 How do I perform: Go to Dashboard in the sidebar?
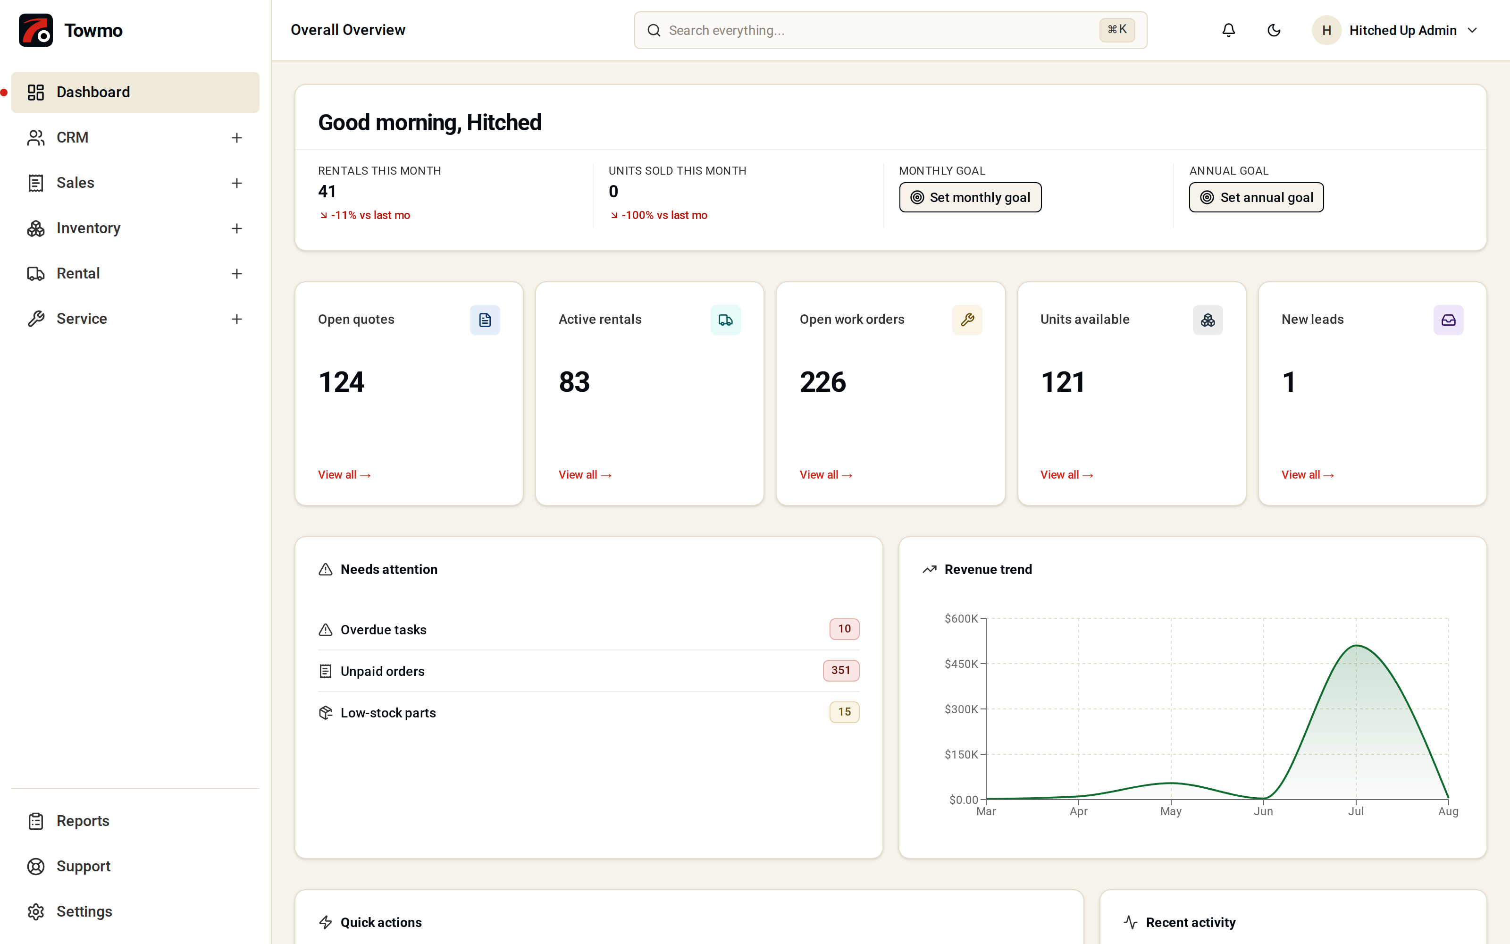[x=135, y=93]
